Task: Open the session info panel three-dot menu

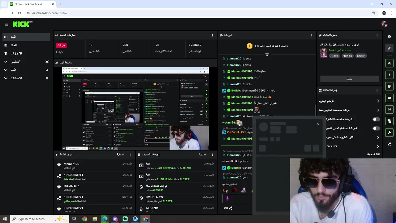Action: (x=212, y=35)
